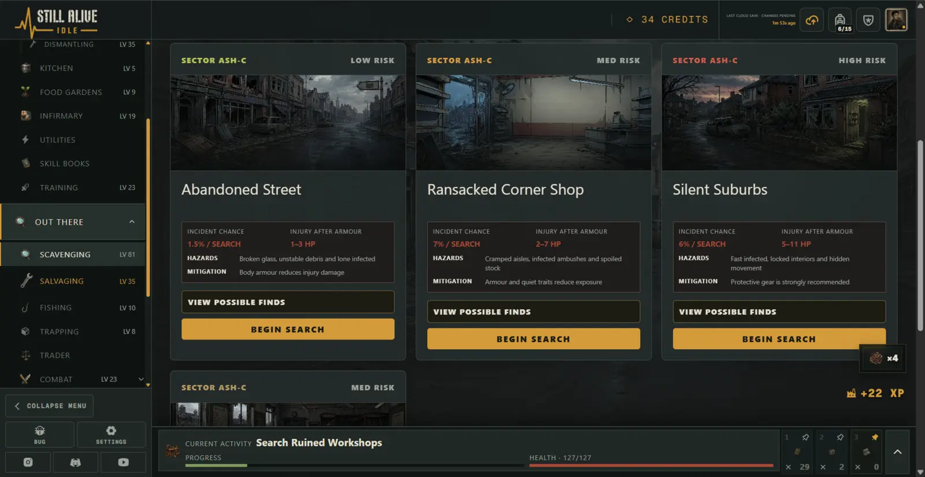Screen dimensions: 925x477
Task: Expand the bottom activity bar chevron
Action: click(x=897, y=452)
